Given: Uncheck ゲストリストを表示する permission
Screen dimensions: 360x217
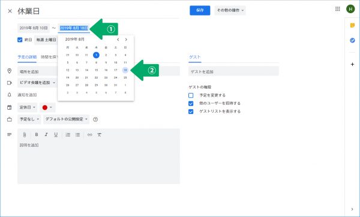Looking at the screenshot, I should [191, 111].
